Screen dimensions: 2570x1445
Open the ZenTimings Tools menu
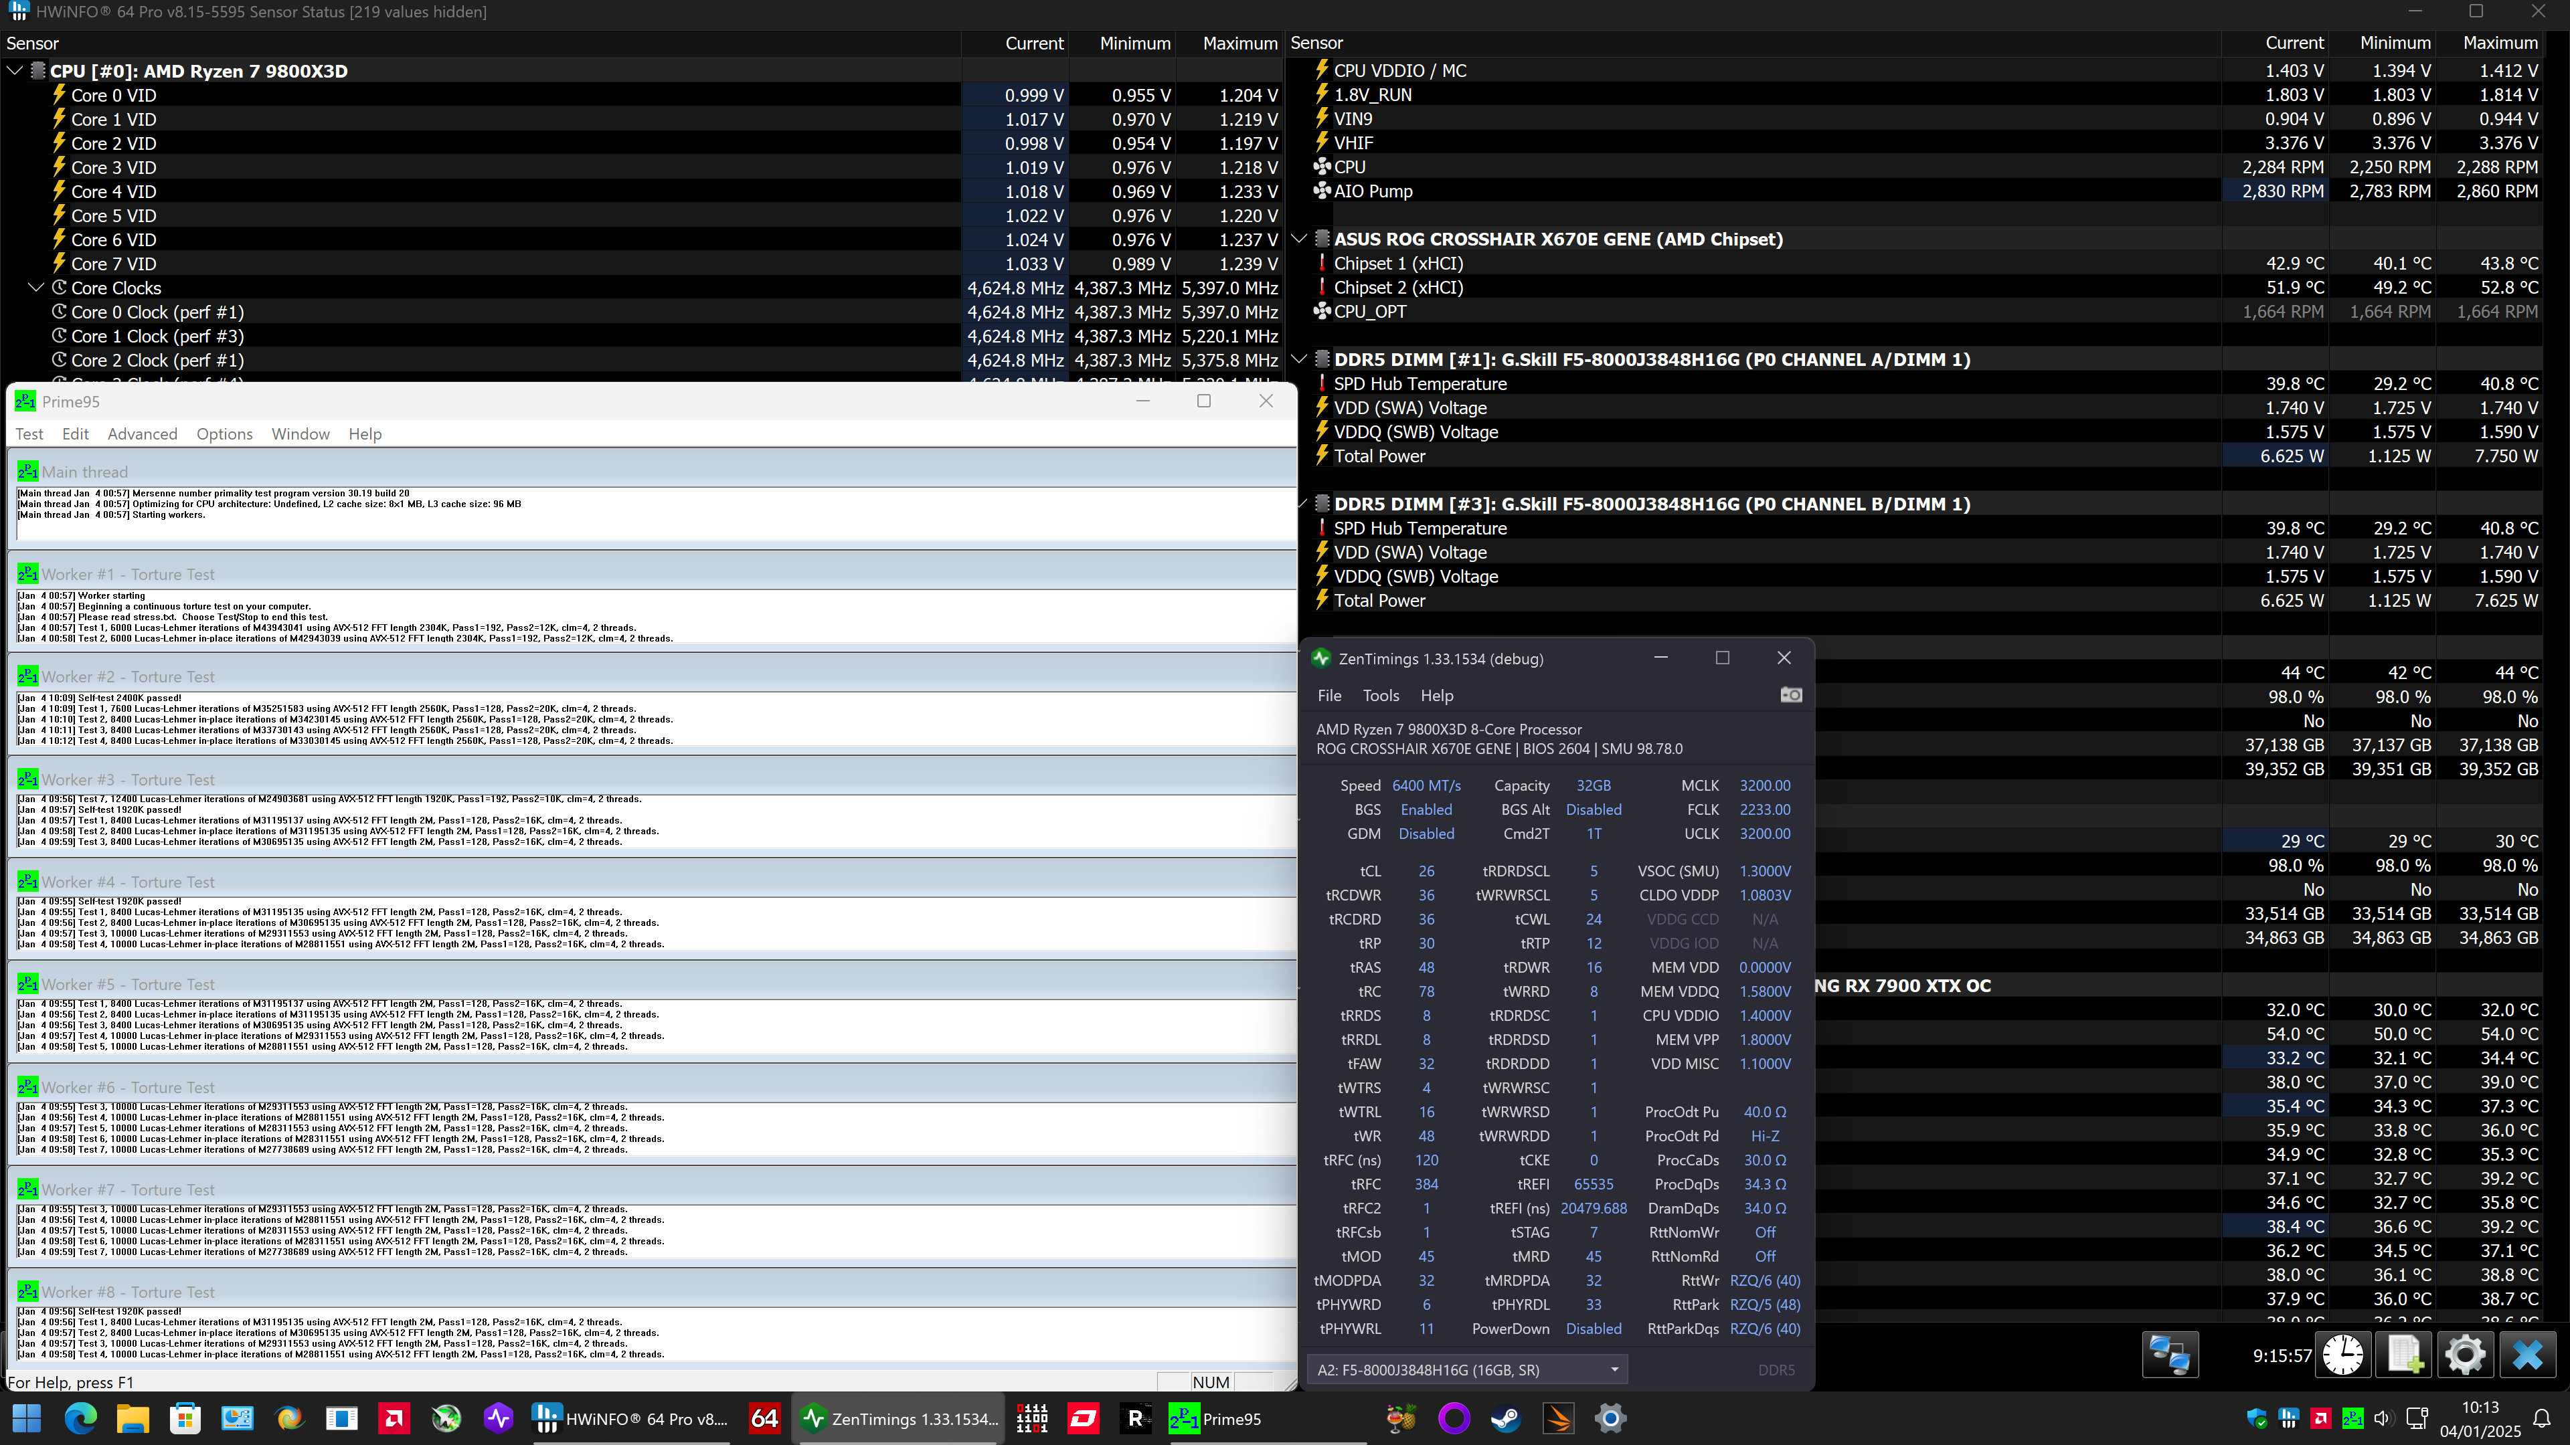click(1381, 695)
